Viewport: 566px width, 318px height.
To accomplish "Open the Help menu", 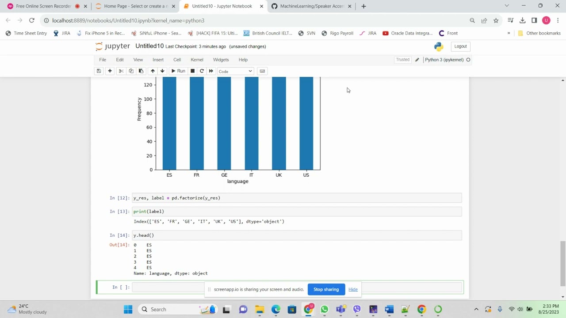I will [x=243, y=60].
